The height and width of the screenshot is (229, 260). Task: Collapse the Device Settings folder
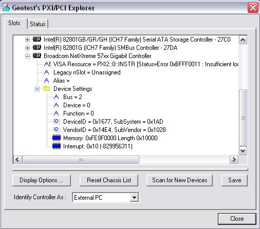37,89
